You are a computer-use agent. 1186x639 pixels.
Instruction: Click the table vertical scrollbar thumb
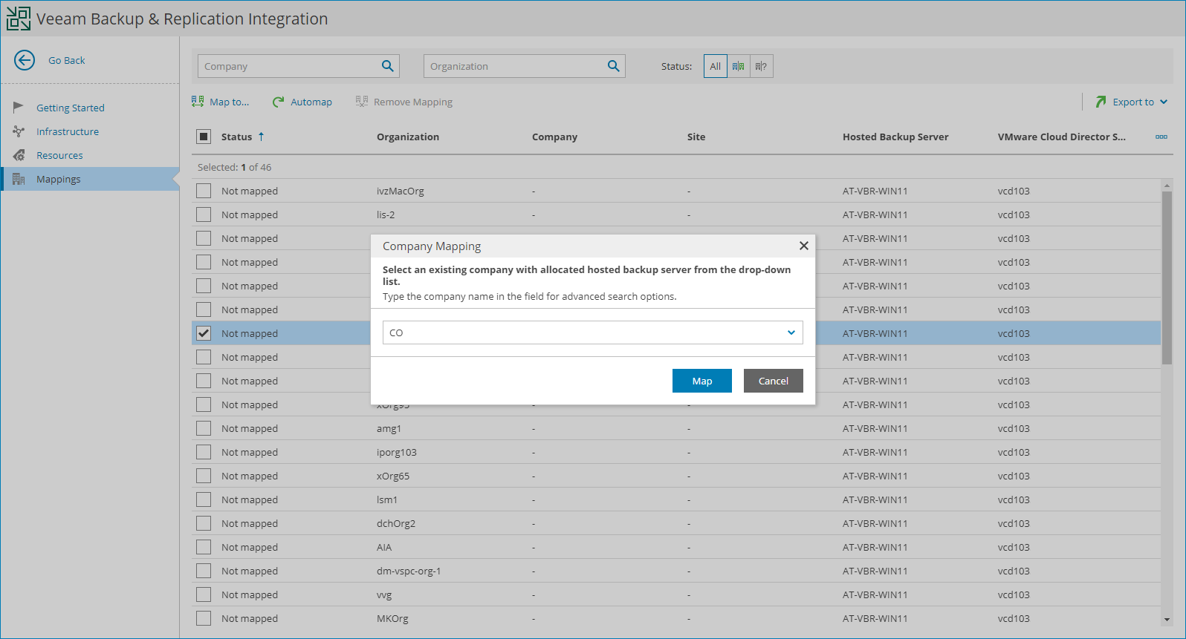click(1167, 278)
